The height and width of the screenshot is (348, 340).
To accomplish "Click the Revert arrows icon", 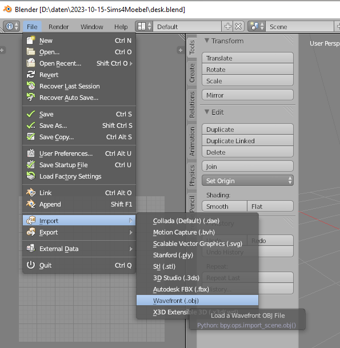I will 31,74.
